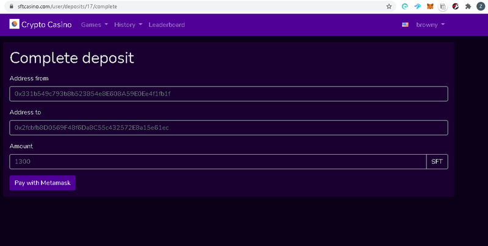Expand the History dropdown menu
This screenshot has width=488, height=246.
click(128, 24)
